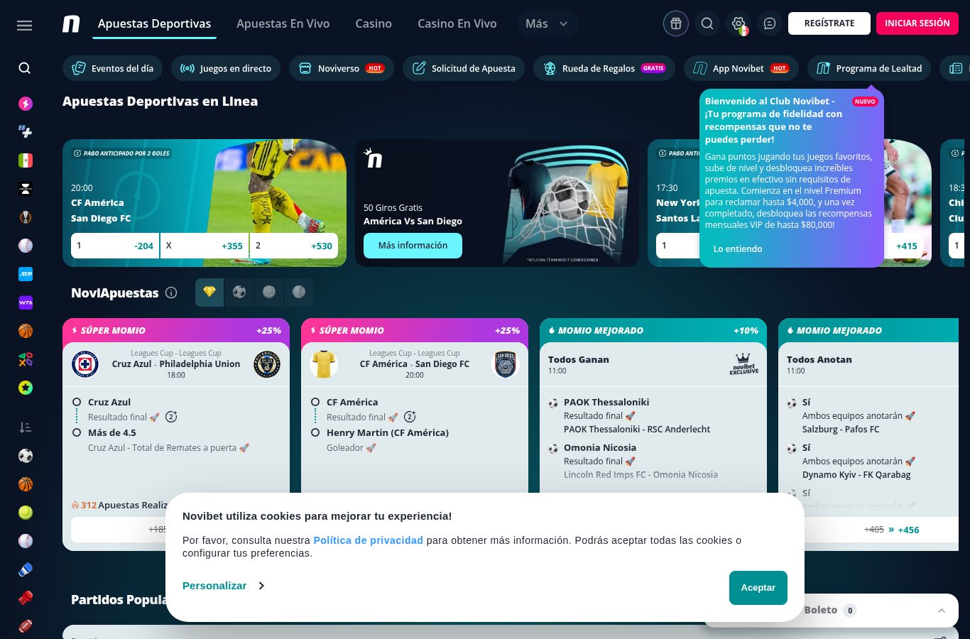970x639 pixels.
Task: Dismiss tooltip with Lo entiendo
Action: click(738, 249)
